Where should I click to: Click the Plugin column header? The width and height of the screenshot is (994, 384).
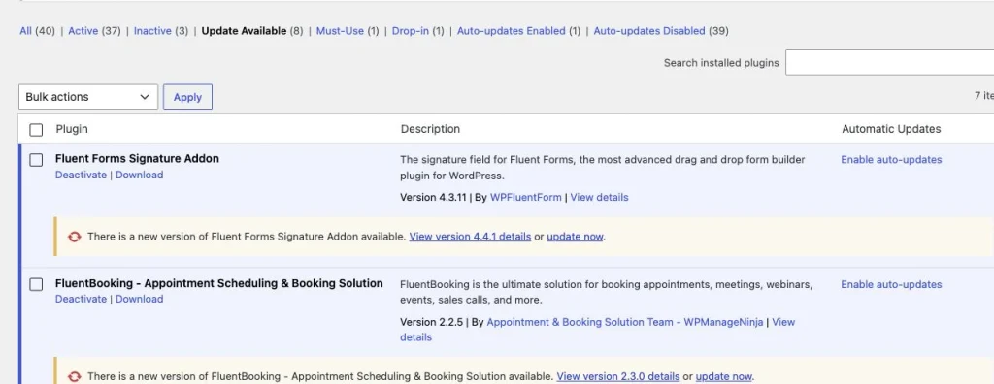coord(72,129)
